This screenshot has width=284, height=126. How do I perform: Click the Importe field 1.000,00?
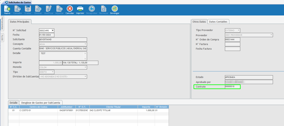pyautogui.click(x=50, y=63)
